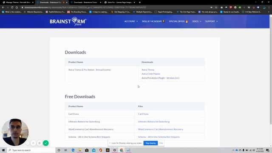Click the page vertical scrollbar

pyautogui.click(x=271, y=70)
